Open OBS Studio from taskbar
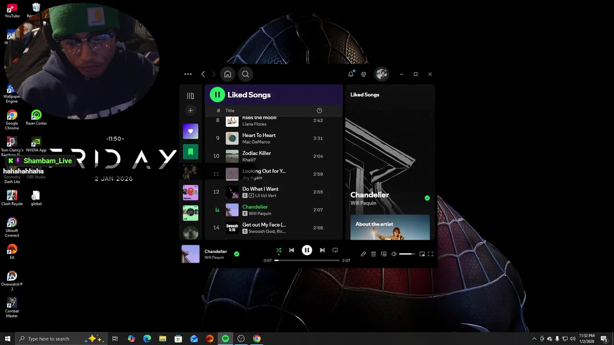This screenshot has height=345, width=614. 241,339
